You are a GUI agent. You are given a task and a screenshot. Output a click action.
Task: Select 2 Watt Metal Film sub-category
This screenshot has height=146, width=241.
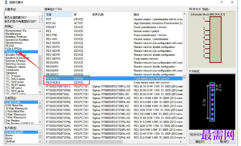(15, 112)
